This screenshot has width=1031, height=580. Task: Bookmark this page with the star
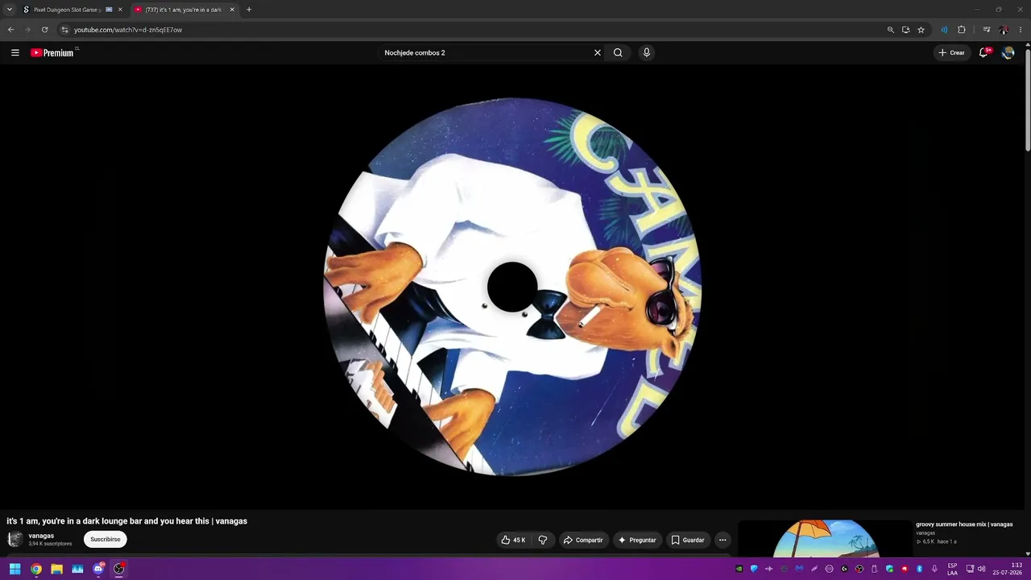pyautogui.click(x=921, y=30)
